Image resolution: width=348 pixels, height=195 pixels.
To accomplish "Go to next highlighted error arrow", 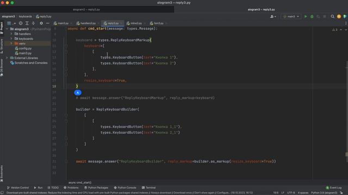I will pos(346,29).
